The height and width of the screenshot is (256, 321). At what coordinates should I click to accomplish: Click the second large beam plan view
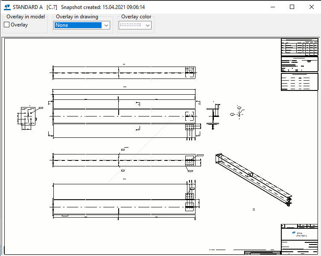tap(123, 113)
